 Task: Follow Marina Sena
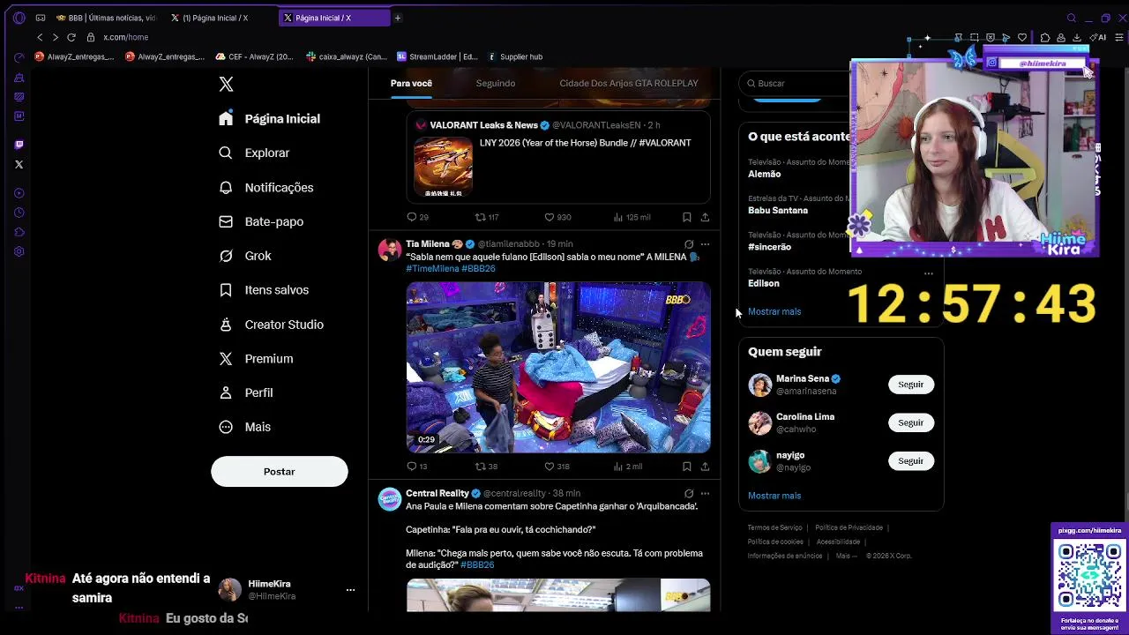click(910, 385)
